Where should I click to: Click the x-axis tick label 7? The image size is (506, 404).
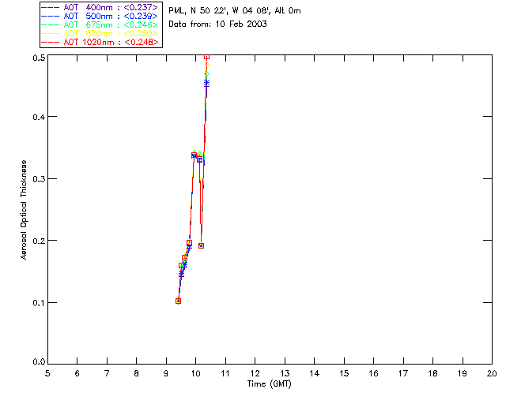click(107, 373)
